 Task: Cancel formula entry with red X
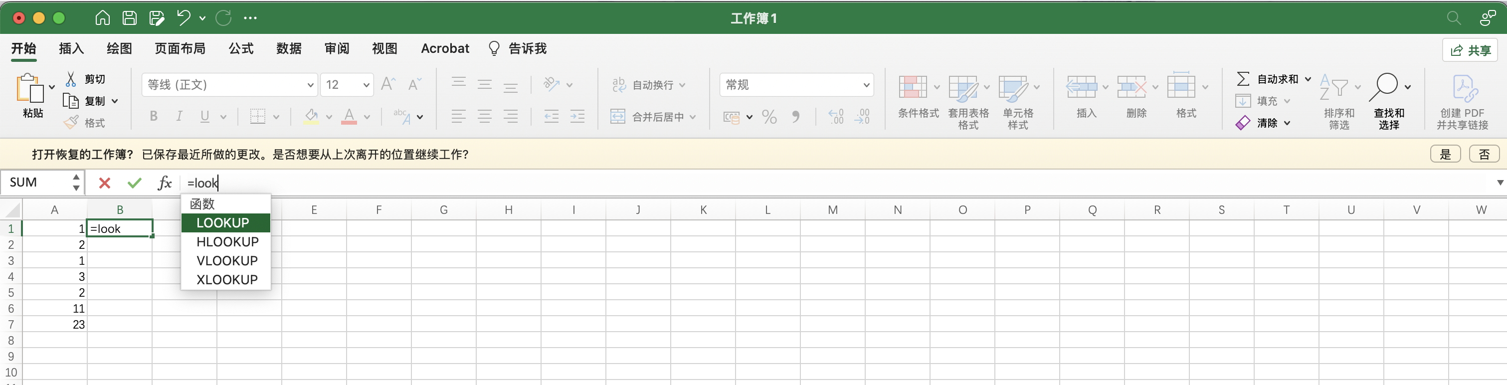tap(105, 183)
